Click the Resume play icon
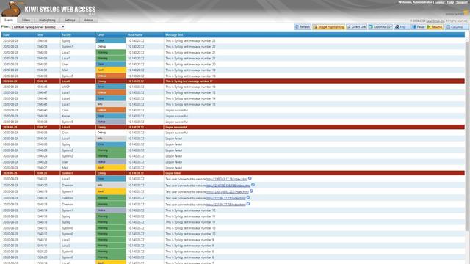 429,27
